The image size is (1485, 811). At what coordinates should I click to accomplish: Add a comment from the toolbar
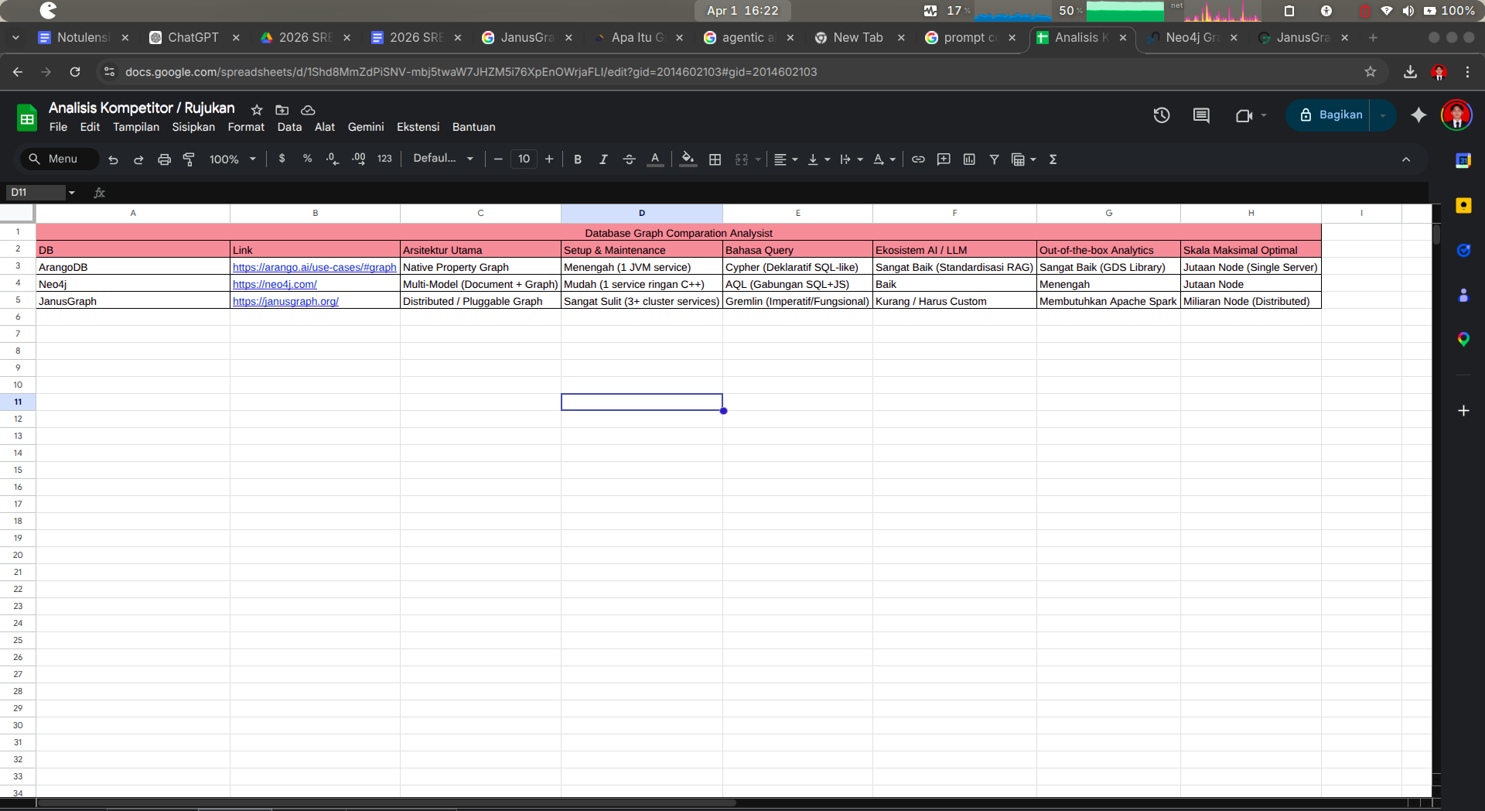pos(944,159)
